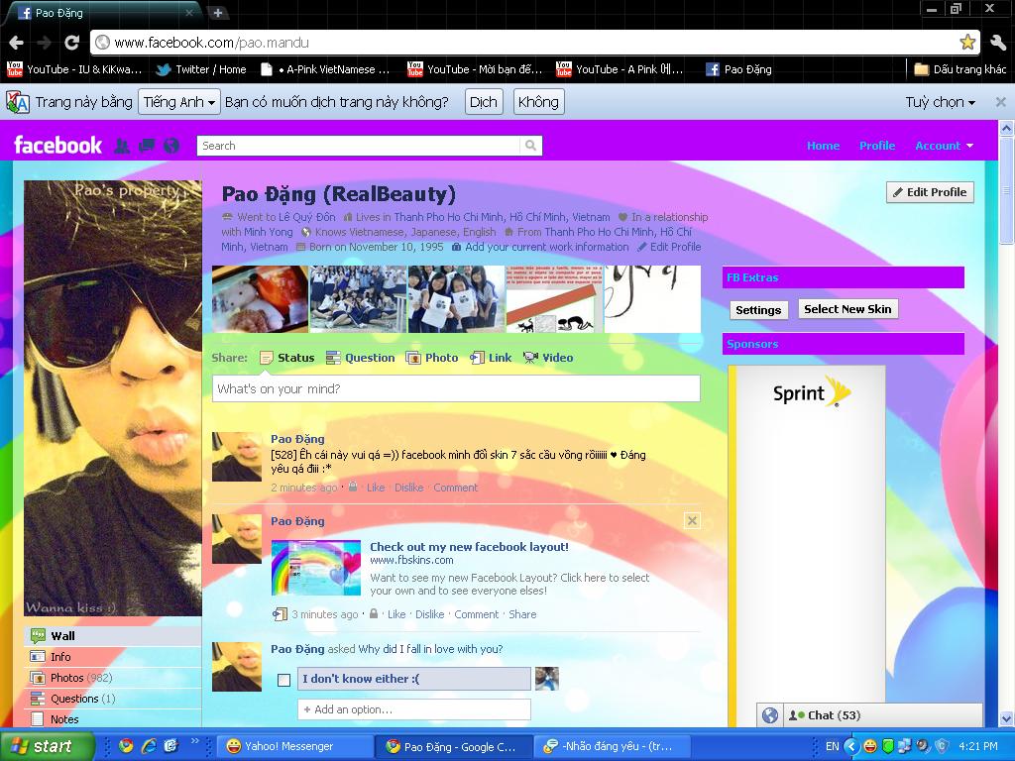Open Twitter / Home bookmark
The image size is (1015, 761).
coord(200,69)
